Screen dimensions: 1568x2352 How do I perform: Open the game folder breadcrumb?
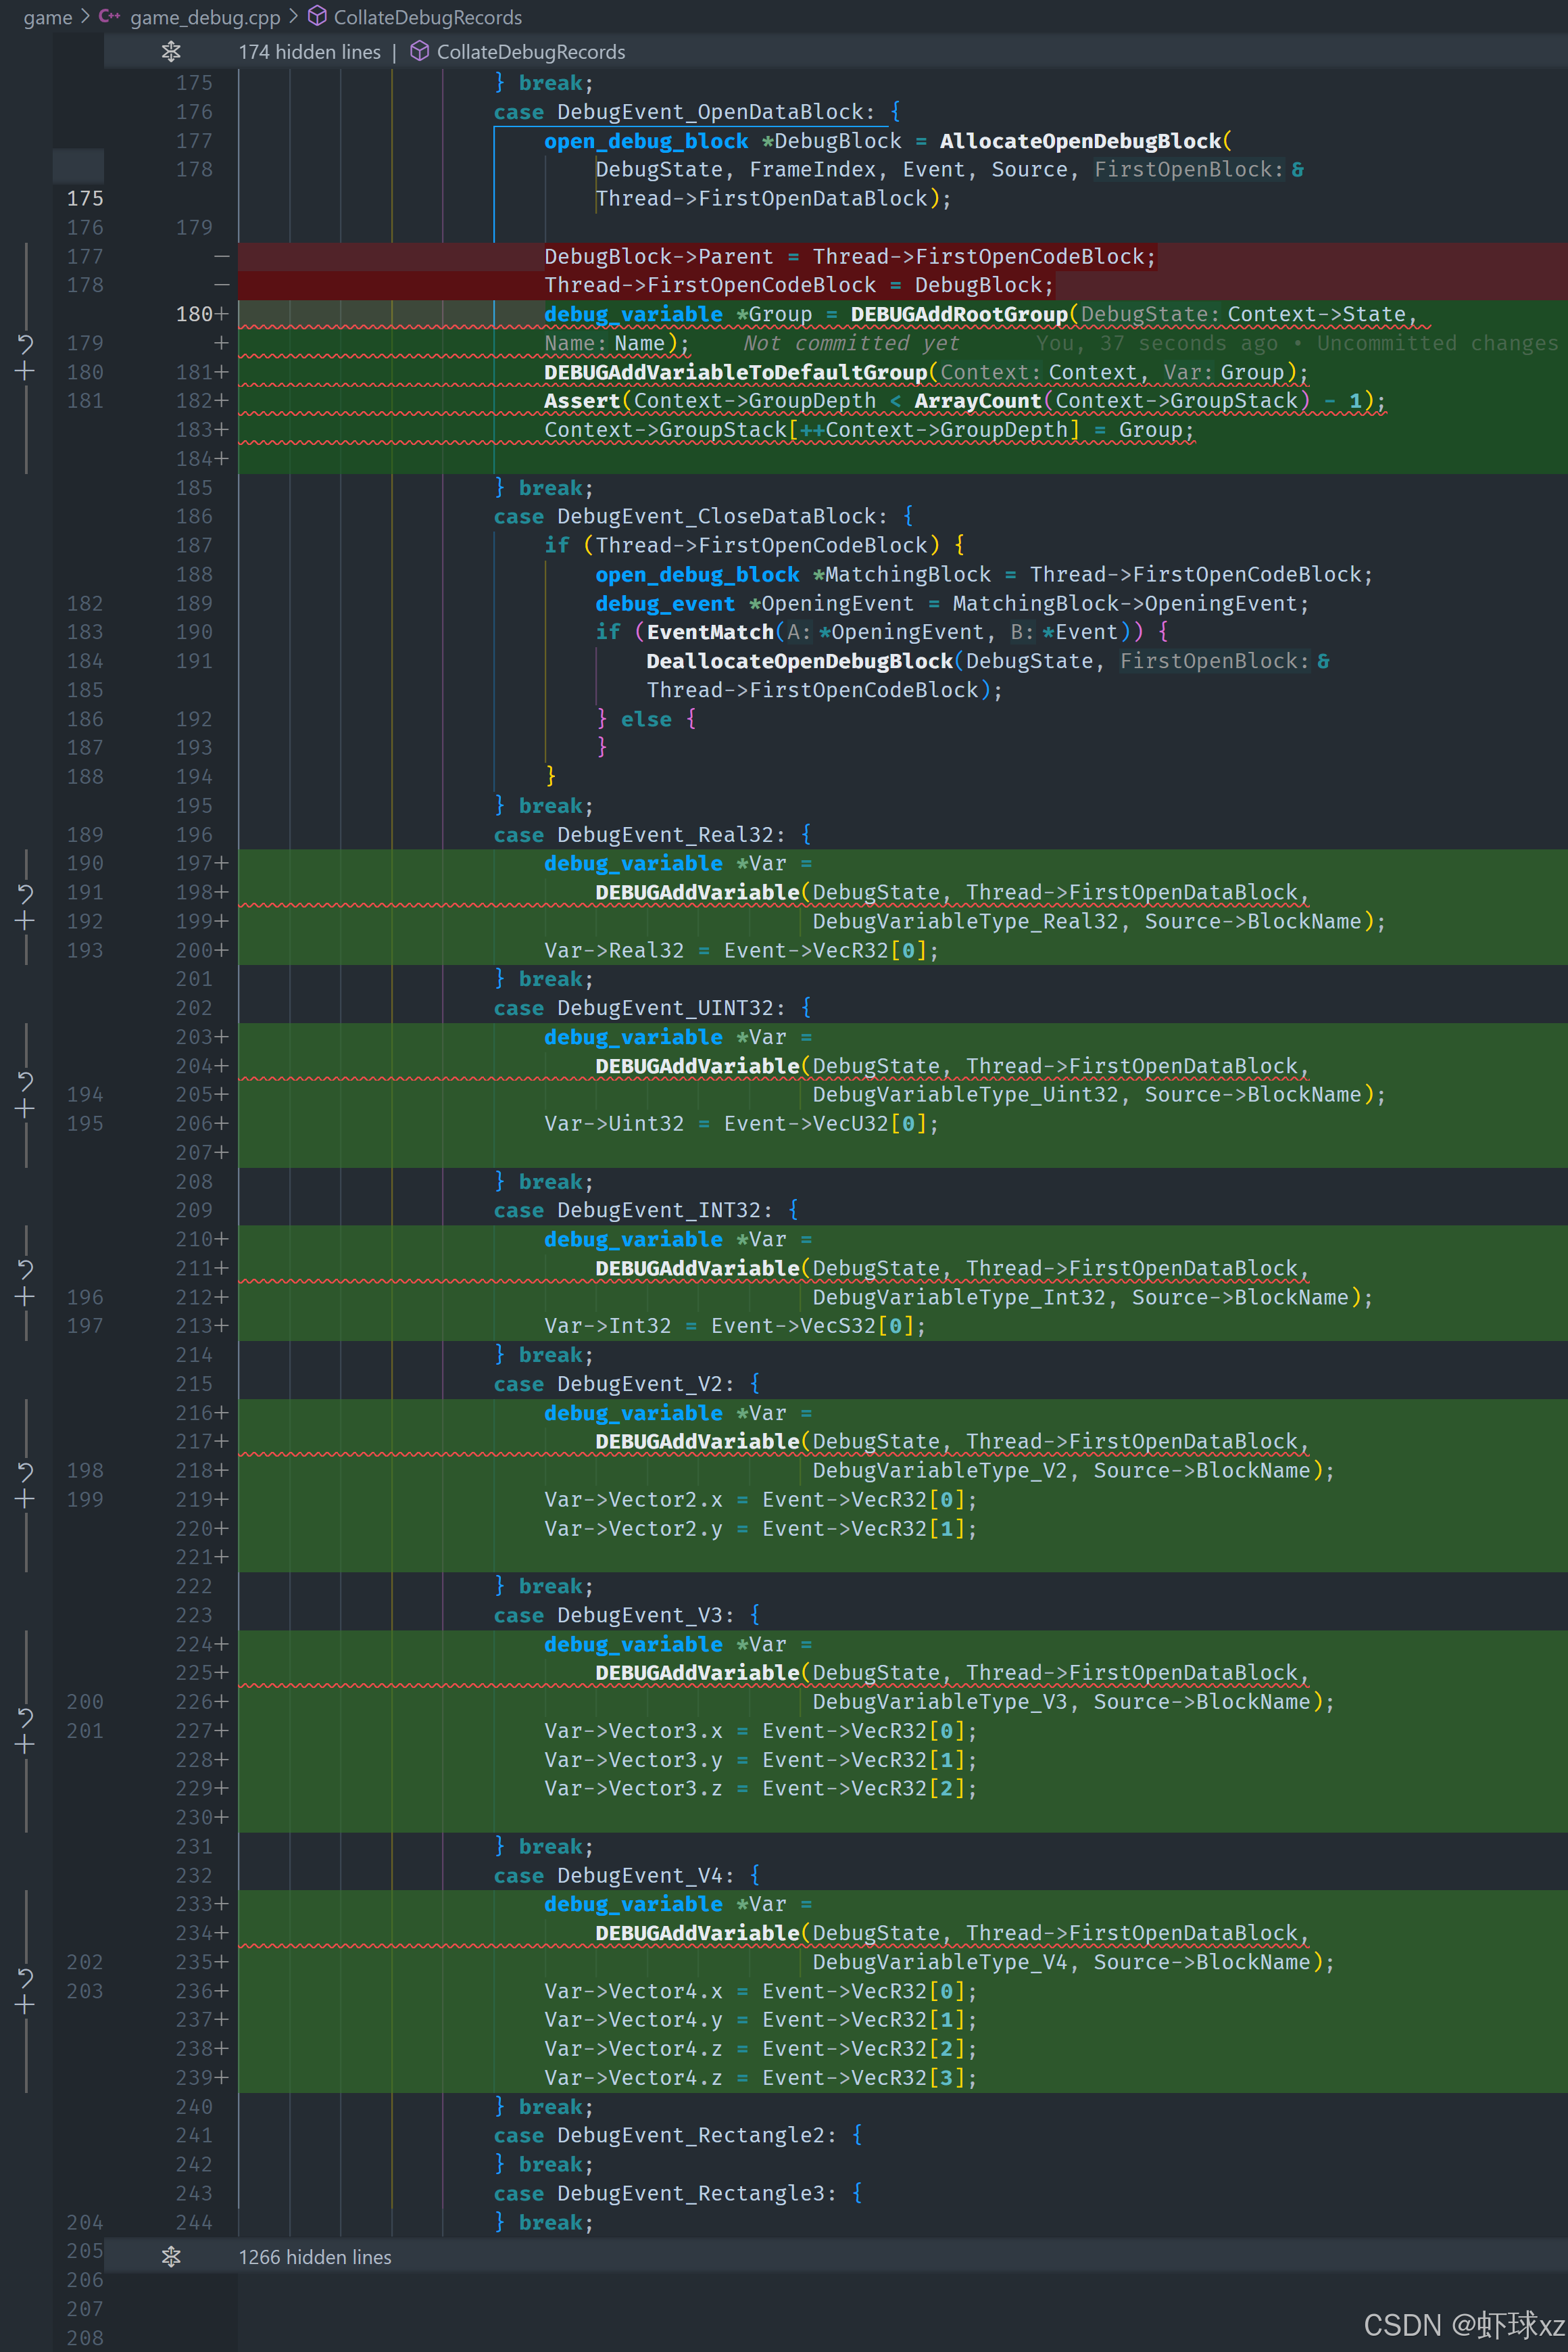(47, 17)
